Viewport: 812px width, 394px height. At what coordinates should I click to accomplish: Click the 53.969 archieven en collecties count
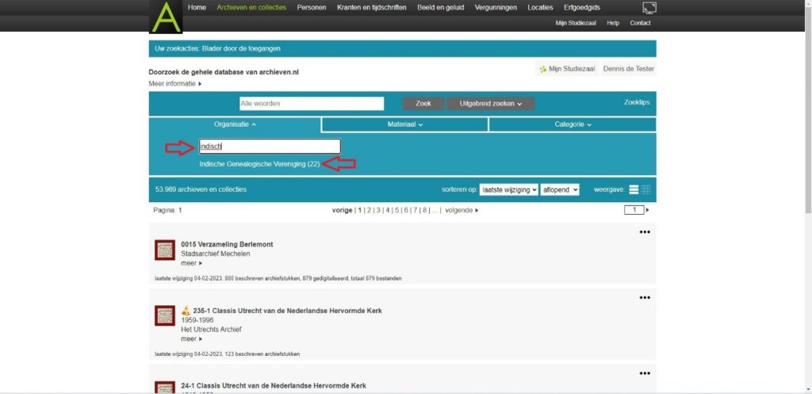[201, 189]
